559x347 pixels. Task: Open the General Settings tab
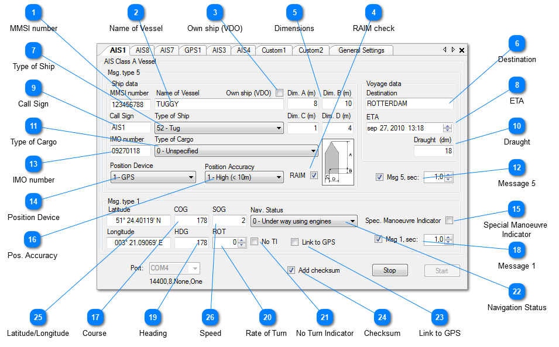coord(361,50)
